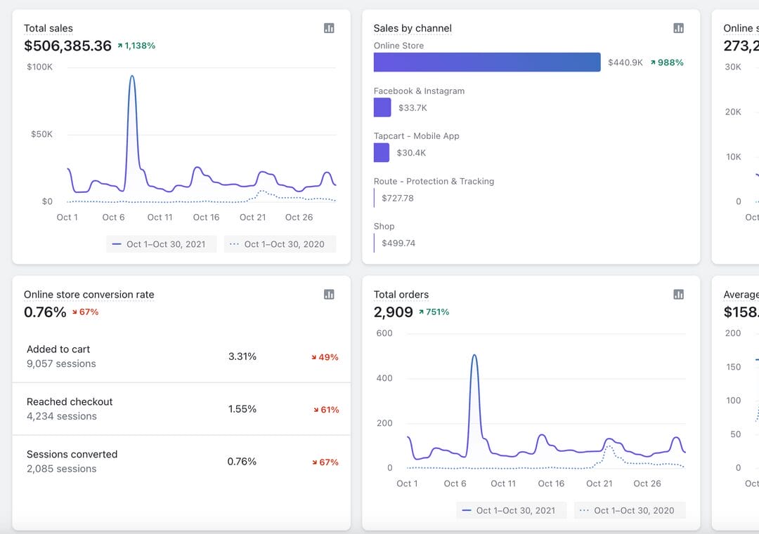Open report icon on Total sales card
The width and height of the screenshot is (759, 534).
329,28
